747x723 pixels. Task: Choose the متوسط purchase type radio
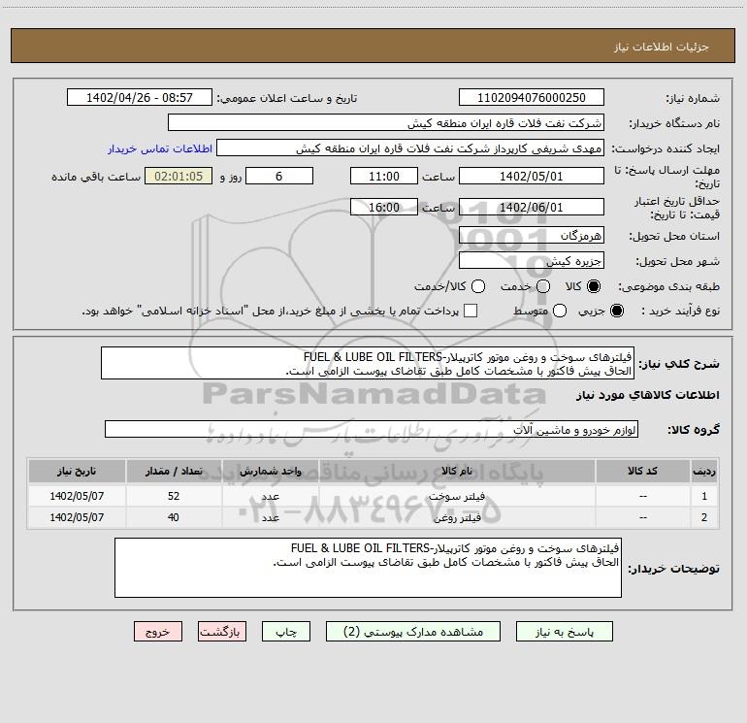560,311
